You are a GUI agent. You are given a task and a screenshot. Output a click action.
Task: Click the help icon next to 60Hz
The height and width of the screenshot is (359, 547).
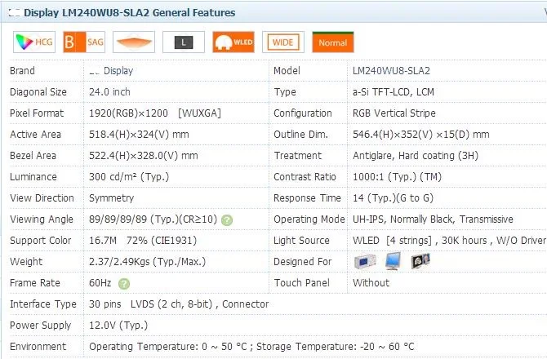124,284
